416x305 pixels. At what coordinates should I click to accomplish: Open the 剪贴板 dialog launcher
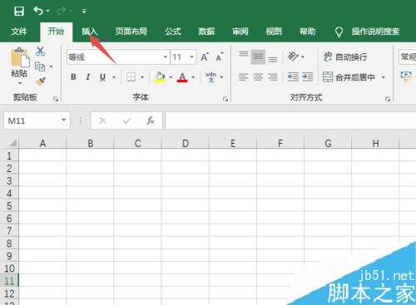point(56,99)
